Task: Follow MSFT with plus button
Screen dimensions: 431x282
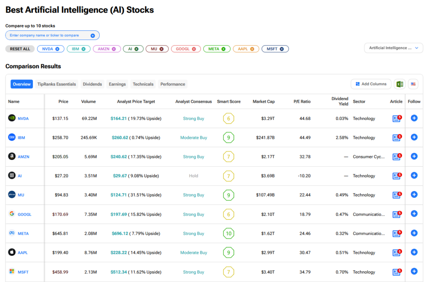Action: point(414,271)
